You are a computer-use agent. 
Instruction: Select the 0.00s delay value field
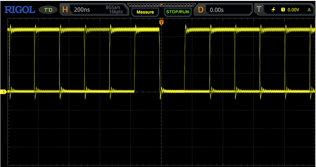[217, 10]
